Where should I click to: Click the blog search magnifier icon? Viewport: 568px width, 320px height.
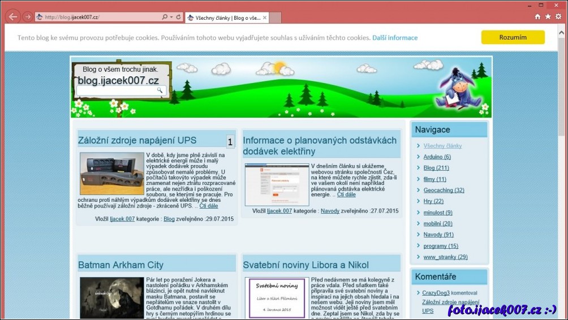click(x=160, y=90)
